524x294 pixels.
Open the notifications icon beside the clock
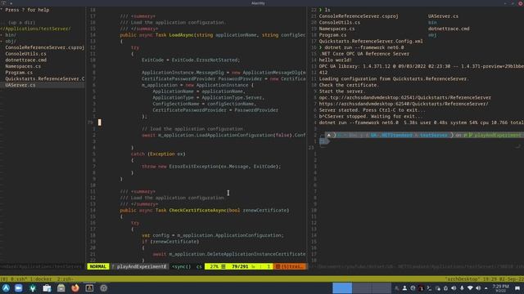(x=517, y=288)
